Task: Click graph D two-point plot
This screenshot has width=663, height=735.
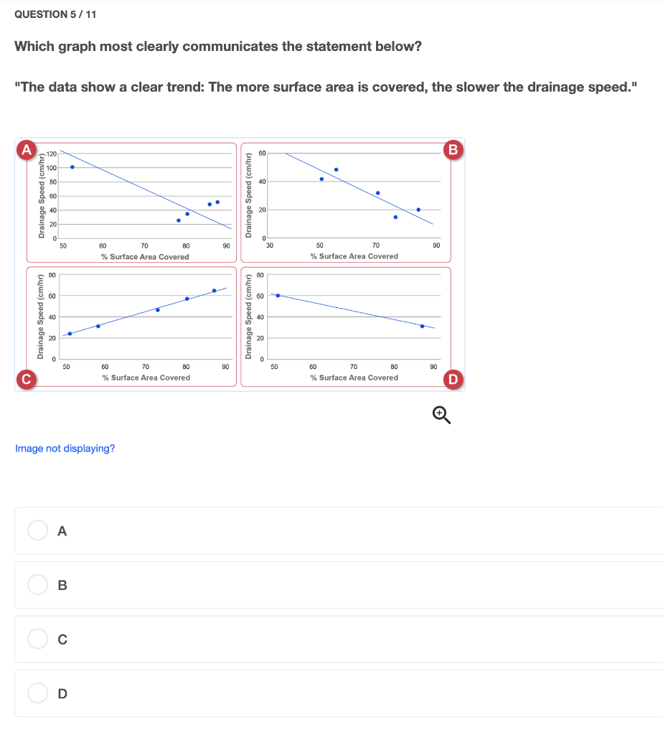Action: 346,327
